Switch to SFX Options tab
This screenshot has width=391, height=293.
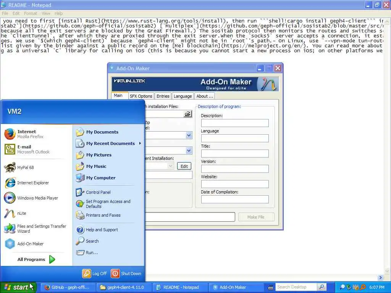coord(141,96)
